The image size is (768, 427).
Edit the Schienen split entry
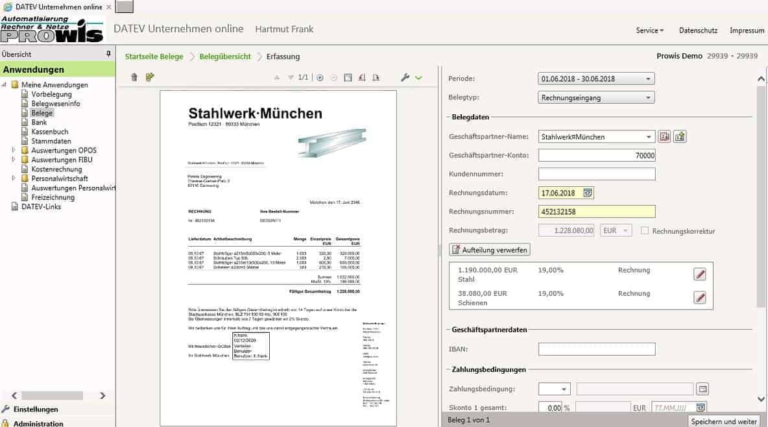point(700,297)
